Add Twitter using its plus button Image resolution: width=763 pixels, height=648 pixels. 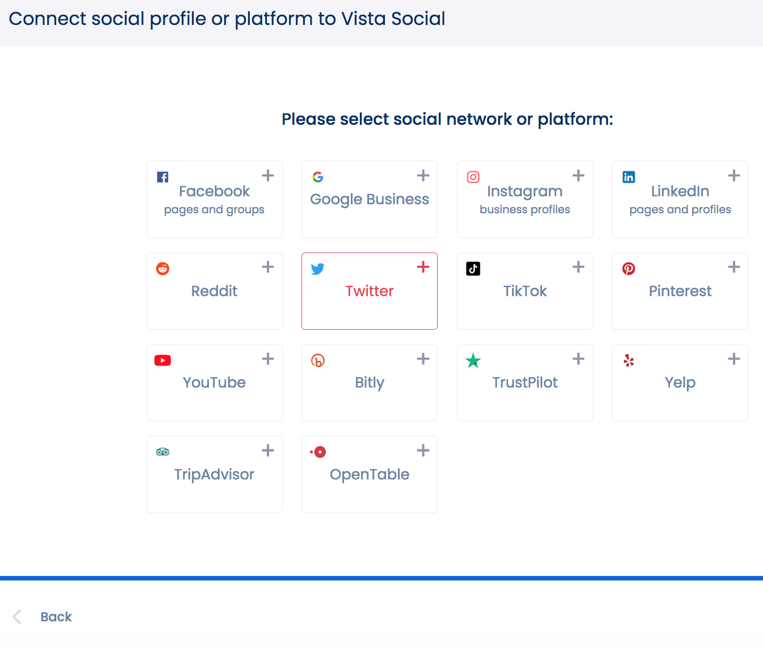tap(423, 267)
